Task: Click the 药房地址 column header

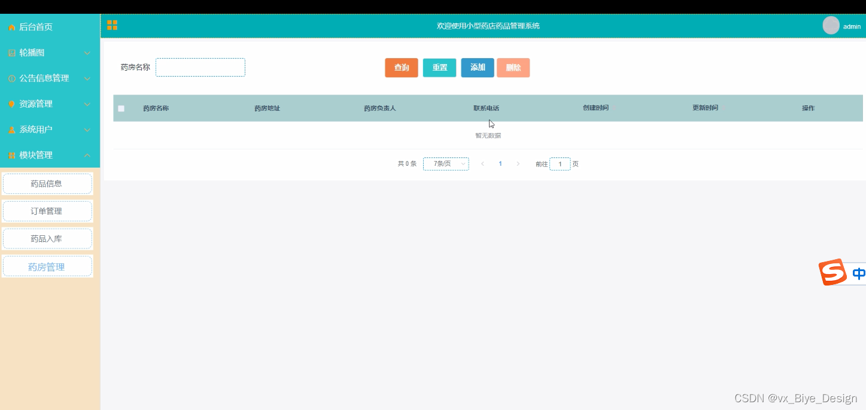Action: 267,108
